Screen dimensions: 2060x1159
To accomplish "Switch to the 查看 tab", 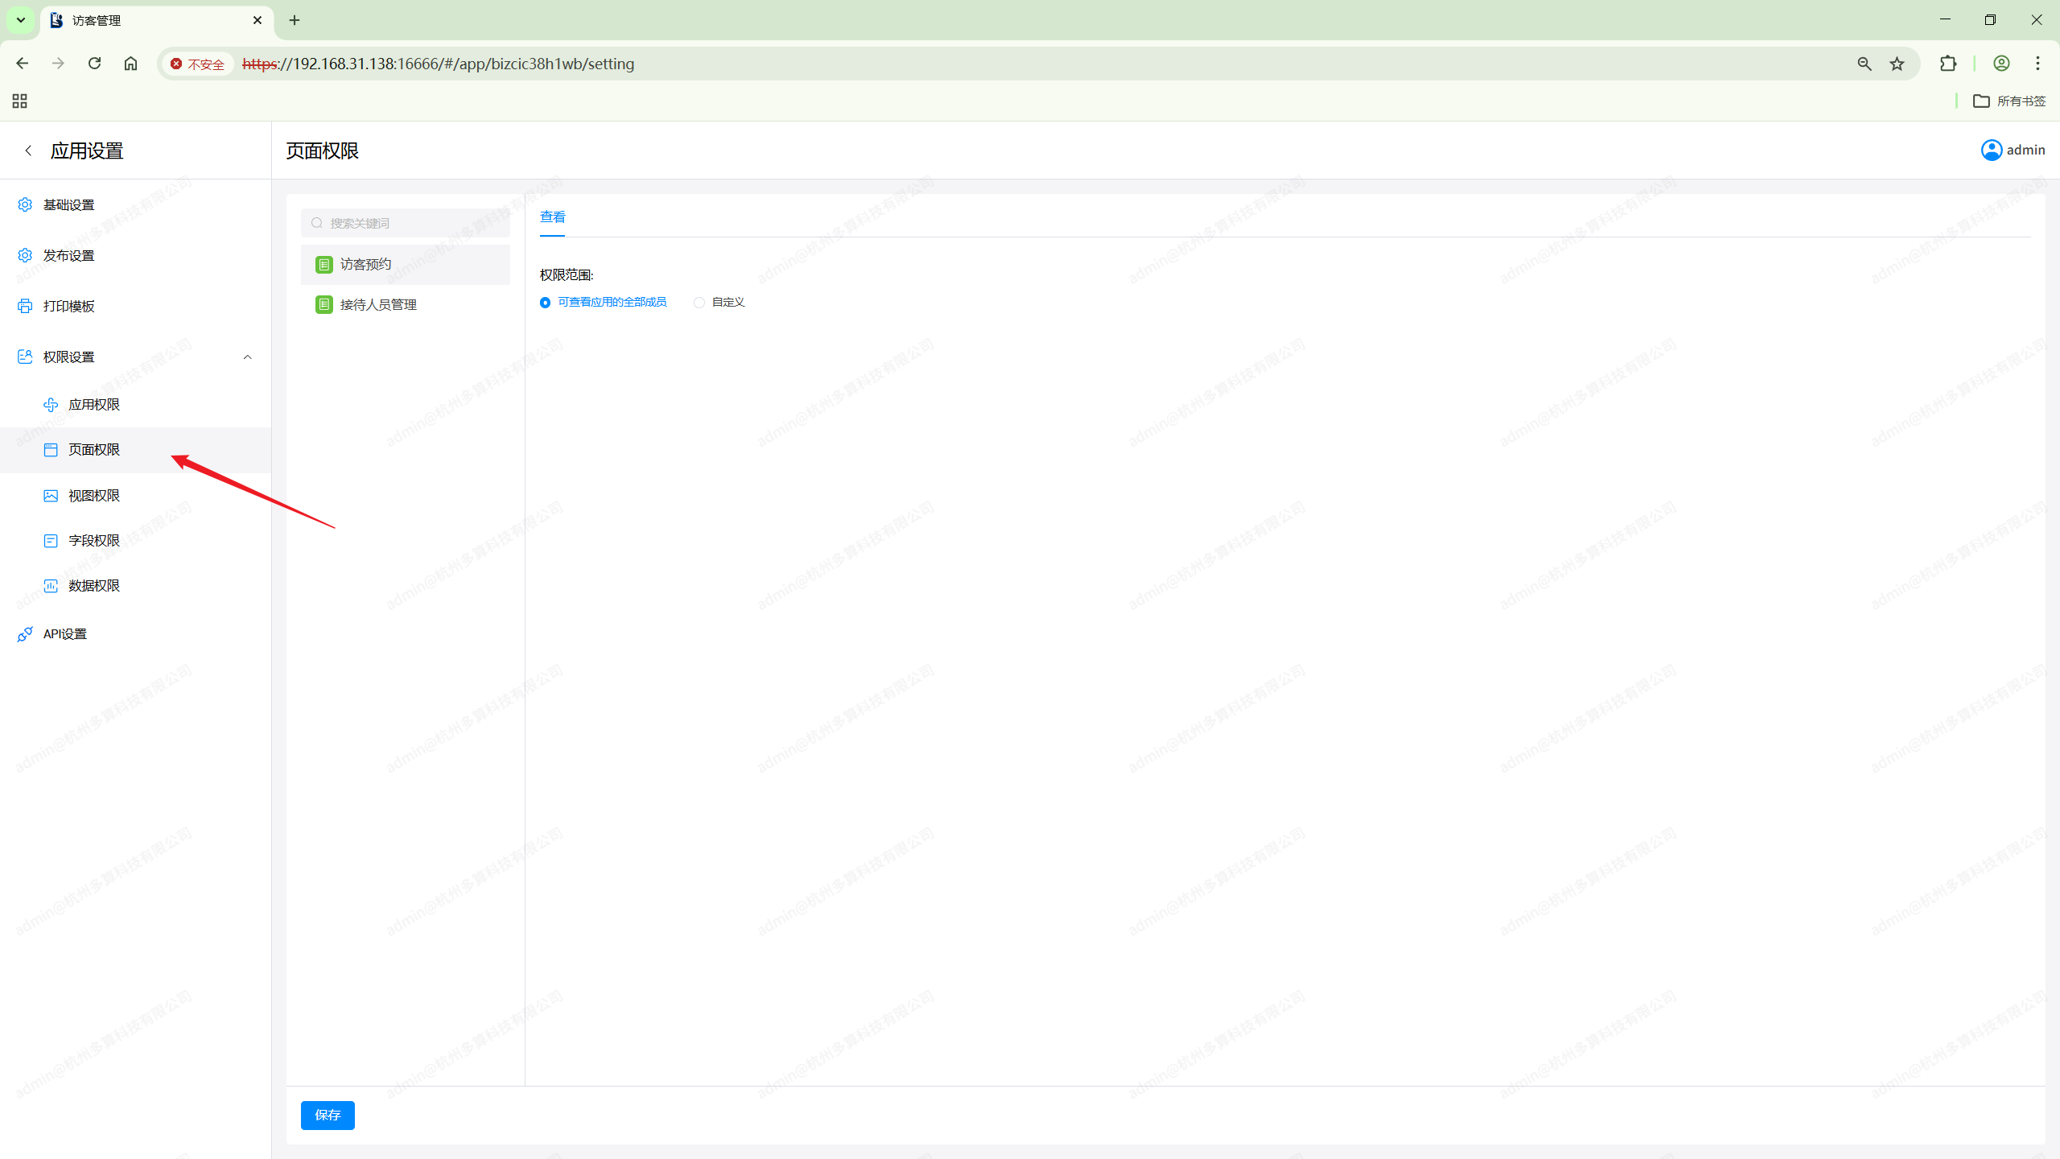I will [552, 217].
